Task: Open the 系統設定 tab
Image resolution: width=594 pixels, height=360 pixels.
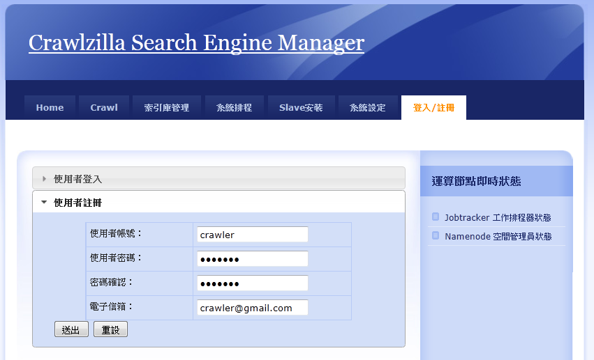Action: [367, 108]
